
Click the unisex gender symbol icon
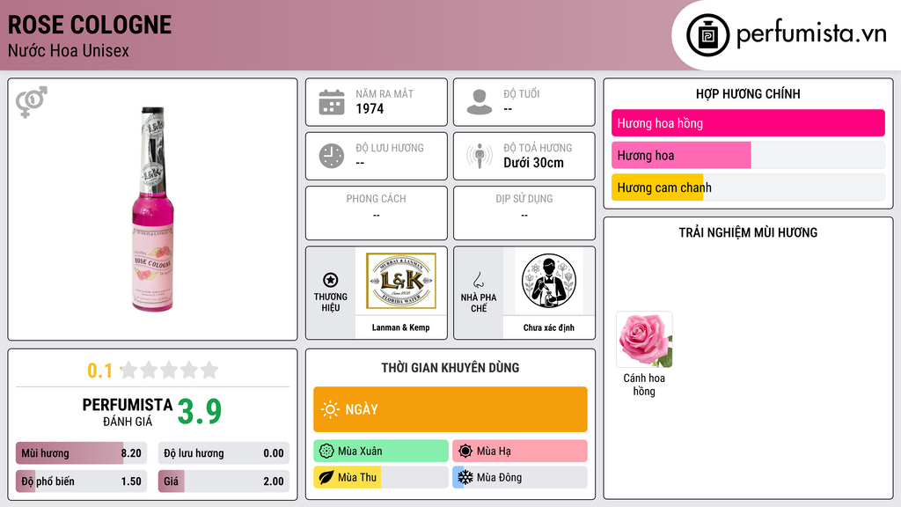pos(31,102)
